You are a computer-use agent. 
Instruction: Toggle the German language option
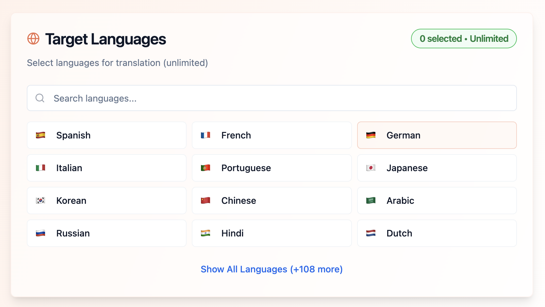(x=437, y=135)
